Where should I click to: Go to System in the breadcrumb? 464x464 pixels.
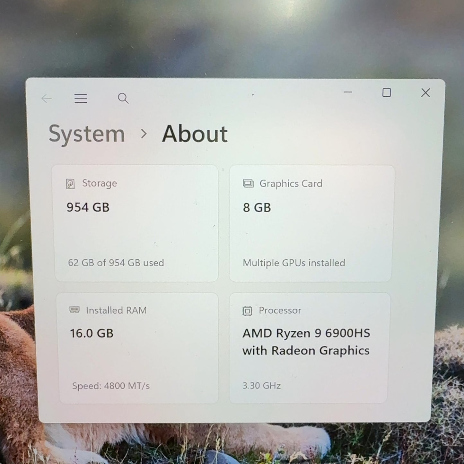pyautogui.click(x=87, y=134)
